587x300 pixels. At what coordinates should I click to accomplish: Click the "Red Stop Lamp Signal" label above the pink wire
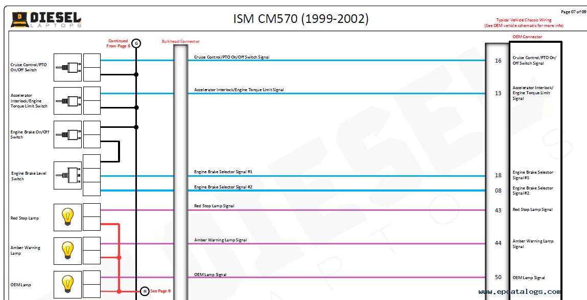pyautogui.click(x=214, y=206)
